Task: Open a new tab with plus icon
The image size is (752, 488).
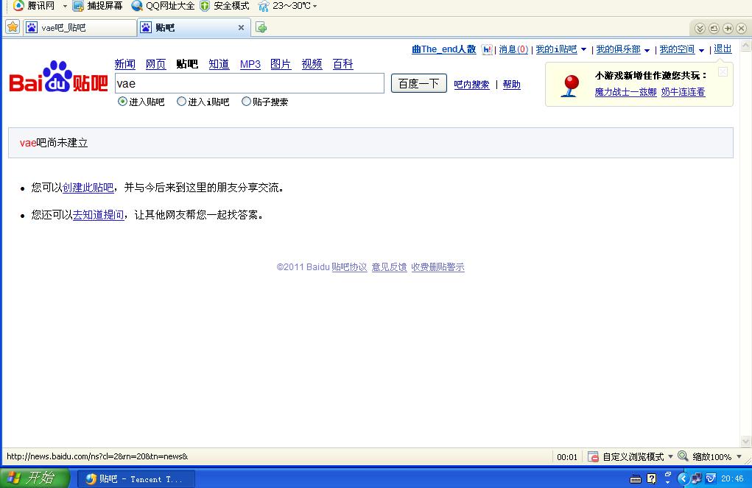Action: coord(261,28)
